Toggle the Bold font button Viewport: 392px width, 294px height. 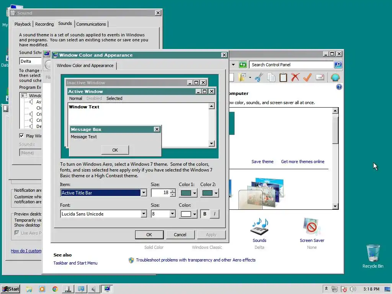click(205, 214)
